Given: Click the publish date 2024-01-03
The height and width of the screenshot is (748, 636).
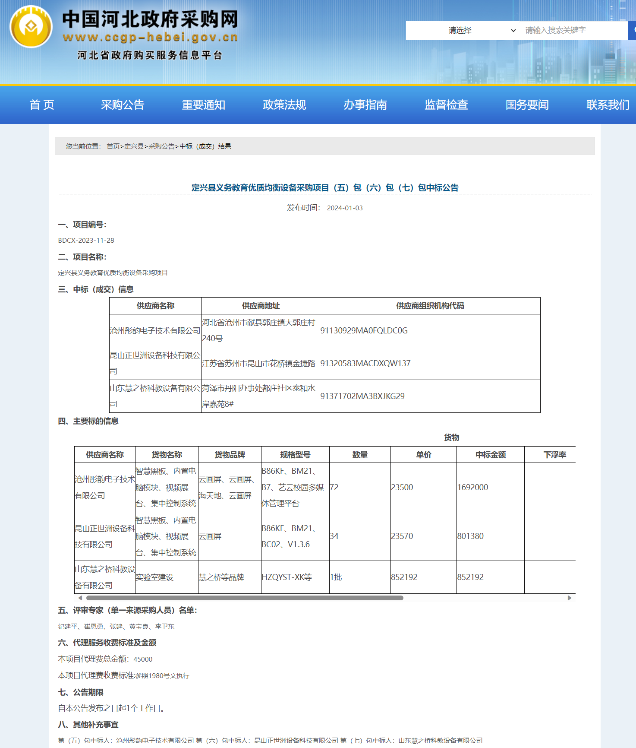Looking at the screenshot, I should tap(345, 208).
